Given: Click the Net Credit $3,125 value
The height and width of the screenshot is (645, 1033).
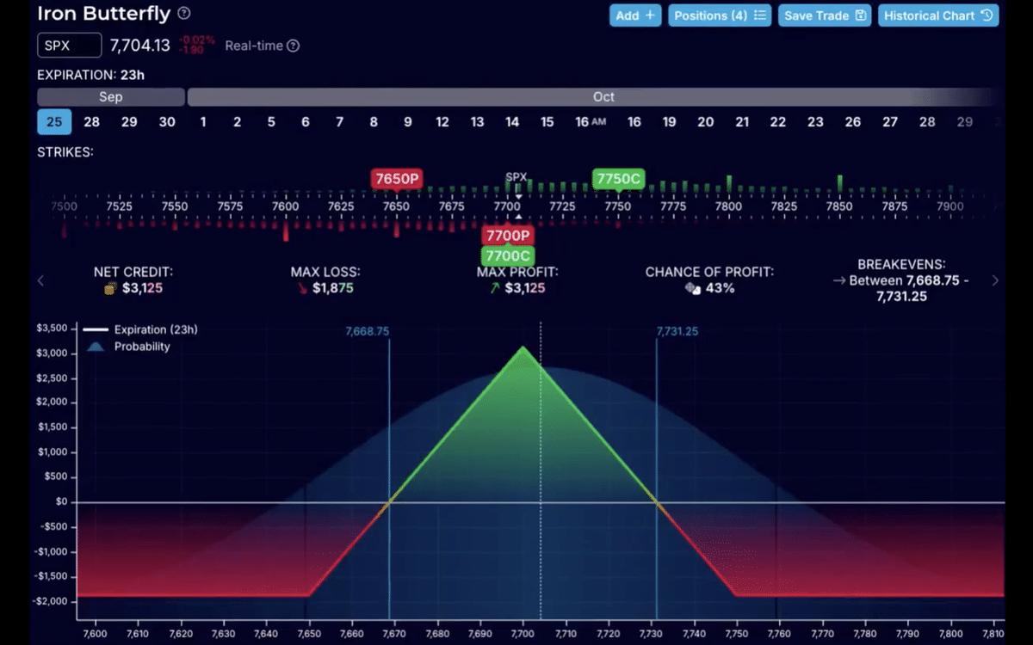Looking at the screenshot, I should [142, 288].
